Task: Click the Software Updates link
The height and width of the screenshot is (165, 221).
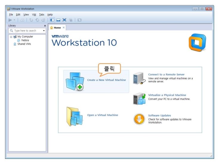Action: 159,115
